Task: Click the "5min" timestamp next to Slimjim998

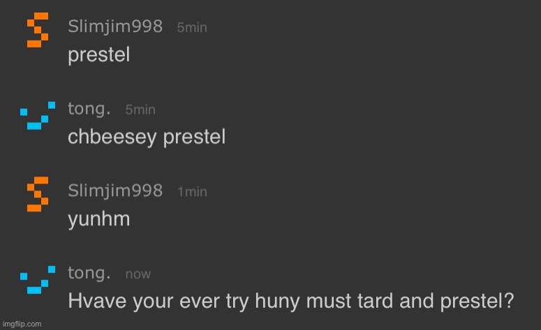Action: point(191,28)
